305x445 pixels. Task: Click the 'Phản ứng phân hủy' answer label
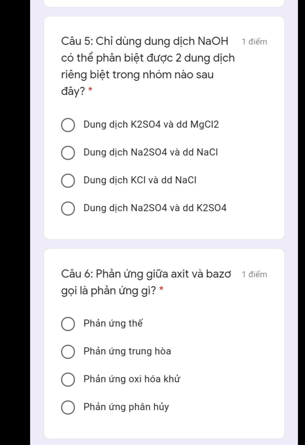126,407
